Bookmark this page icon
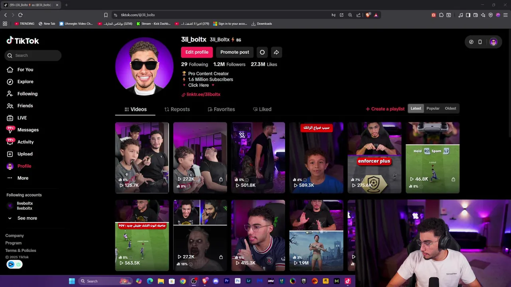The width and height of the screenshot is (511, 287). (106, 15)
